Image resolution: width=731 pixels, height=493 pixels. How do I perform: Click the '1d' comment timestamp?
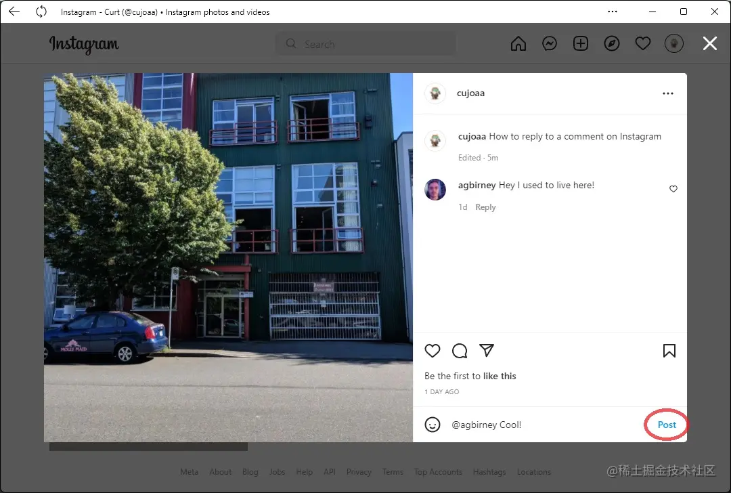click(462, 207)
